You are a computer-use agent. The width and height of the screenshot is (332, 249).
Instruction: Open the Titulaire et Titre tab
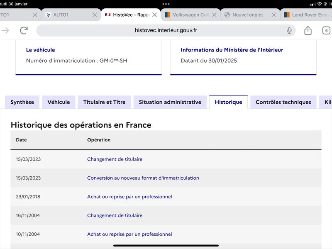(105, 102)
